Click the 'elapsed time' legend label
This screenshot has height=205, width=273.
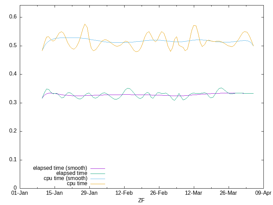[72, 173]
